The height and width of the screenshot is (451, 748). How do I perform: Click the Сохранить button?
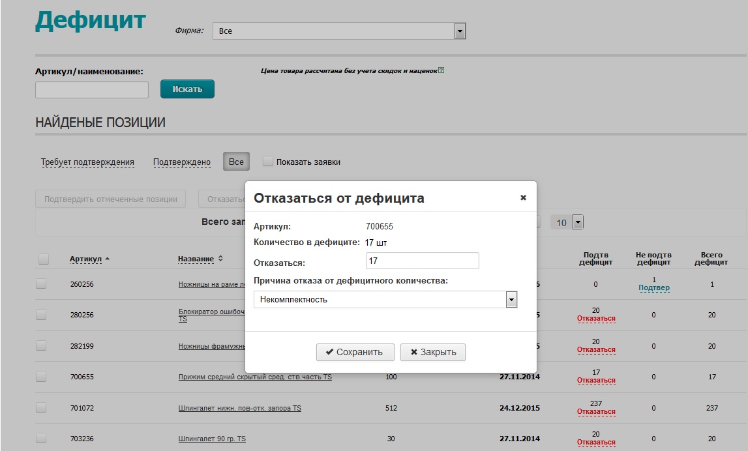pyautogui.click(x=355, y=352)
